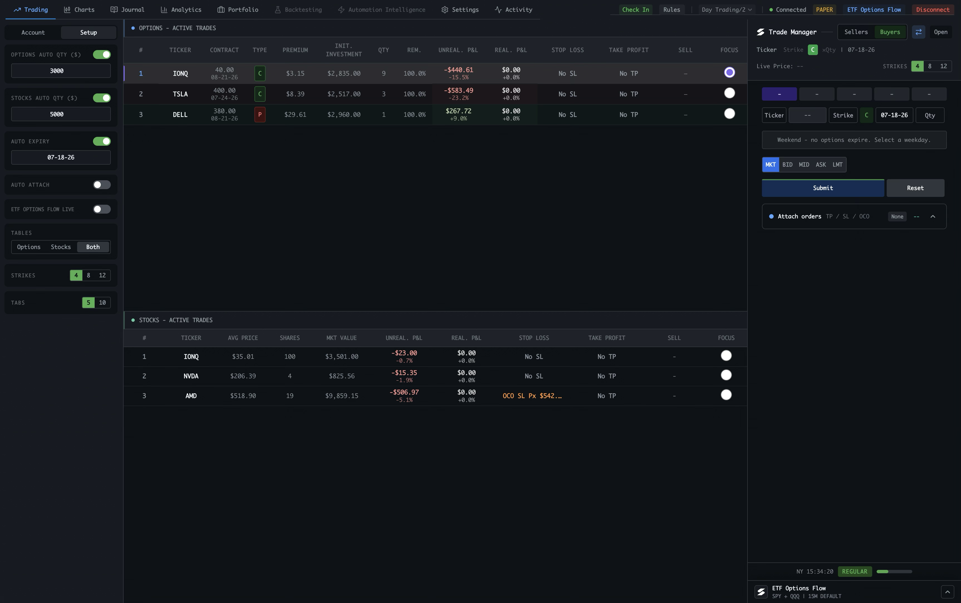This screenshot has width=961, height=603.
Task: Click the ETF Options Flow header link
Action: pyautogui.click(x=874, y=9)
